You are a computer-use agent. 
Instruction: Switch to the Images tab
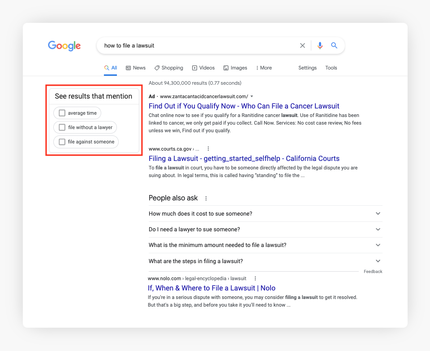235,68
